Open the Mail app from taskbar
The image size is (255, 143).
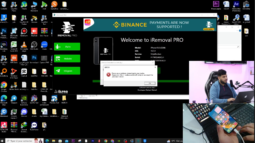point(67,141)
